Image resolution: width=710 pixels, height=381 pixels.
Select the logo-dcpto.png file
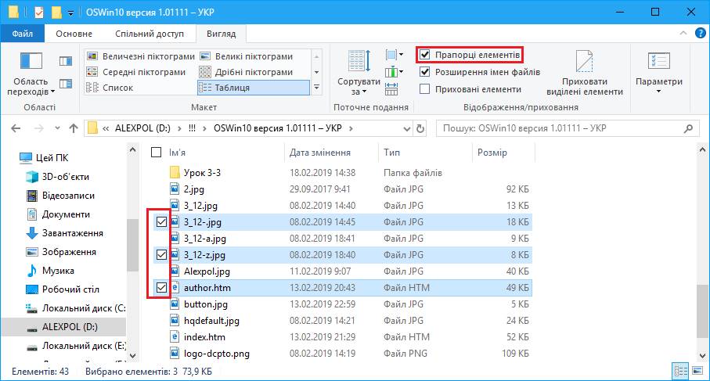(216, 354)
